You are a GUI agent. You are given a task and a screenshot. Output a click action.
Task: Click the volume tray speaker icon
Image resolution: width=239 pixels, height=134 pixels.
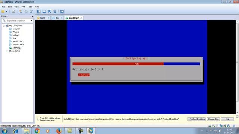(220, 131)
